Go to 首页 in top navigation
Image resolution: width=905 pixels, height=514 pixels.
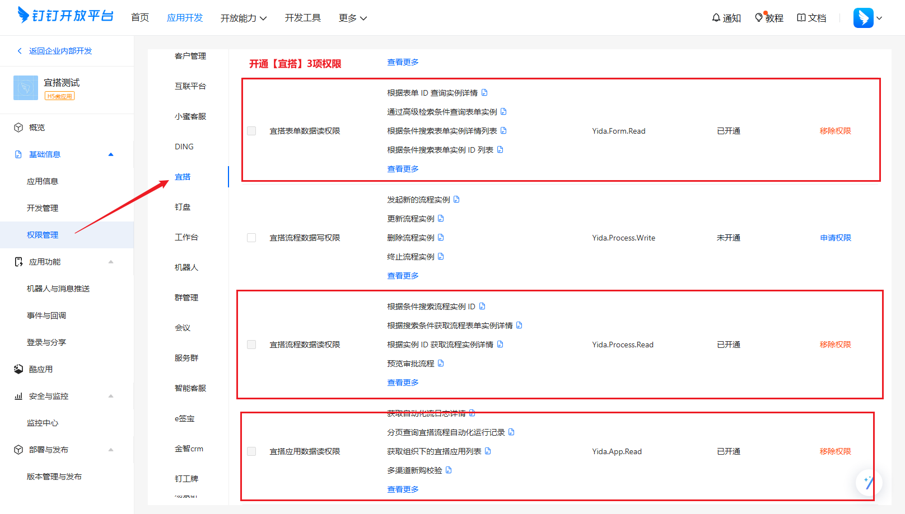point(140,18)
